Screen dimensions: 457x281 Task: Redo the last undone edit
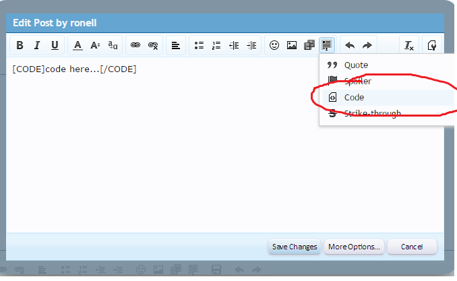pos(367,45)
